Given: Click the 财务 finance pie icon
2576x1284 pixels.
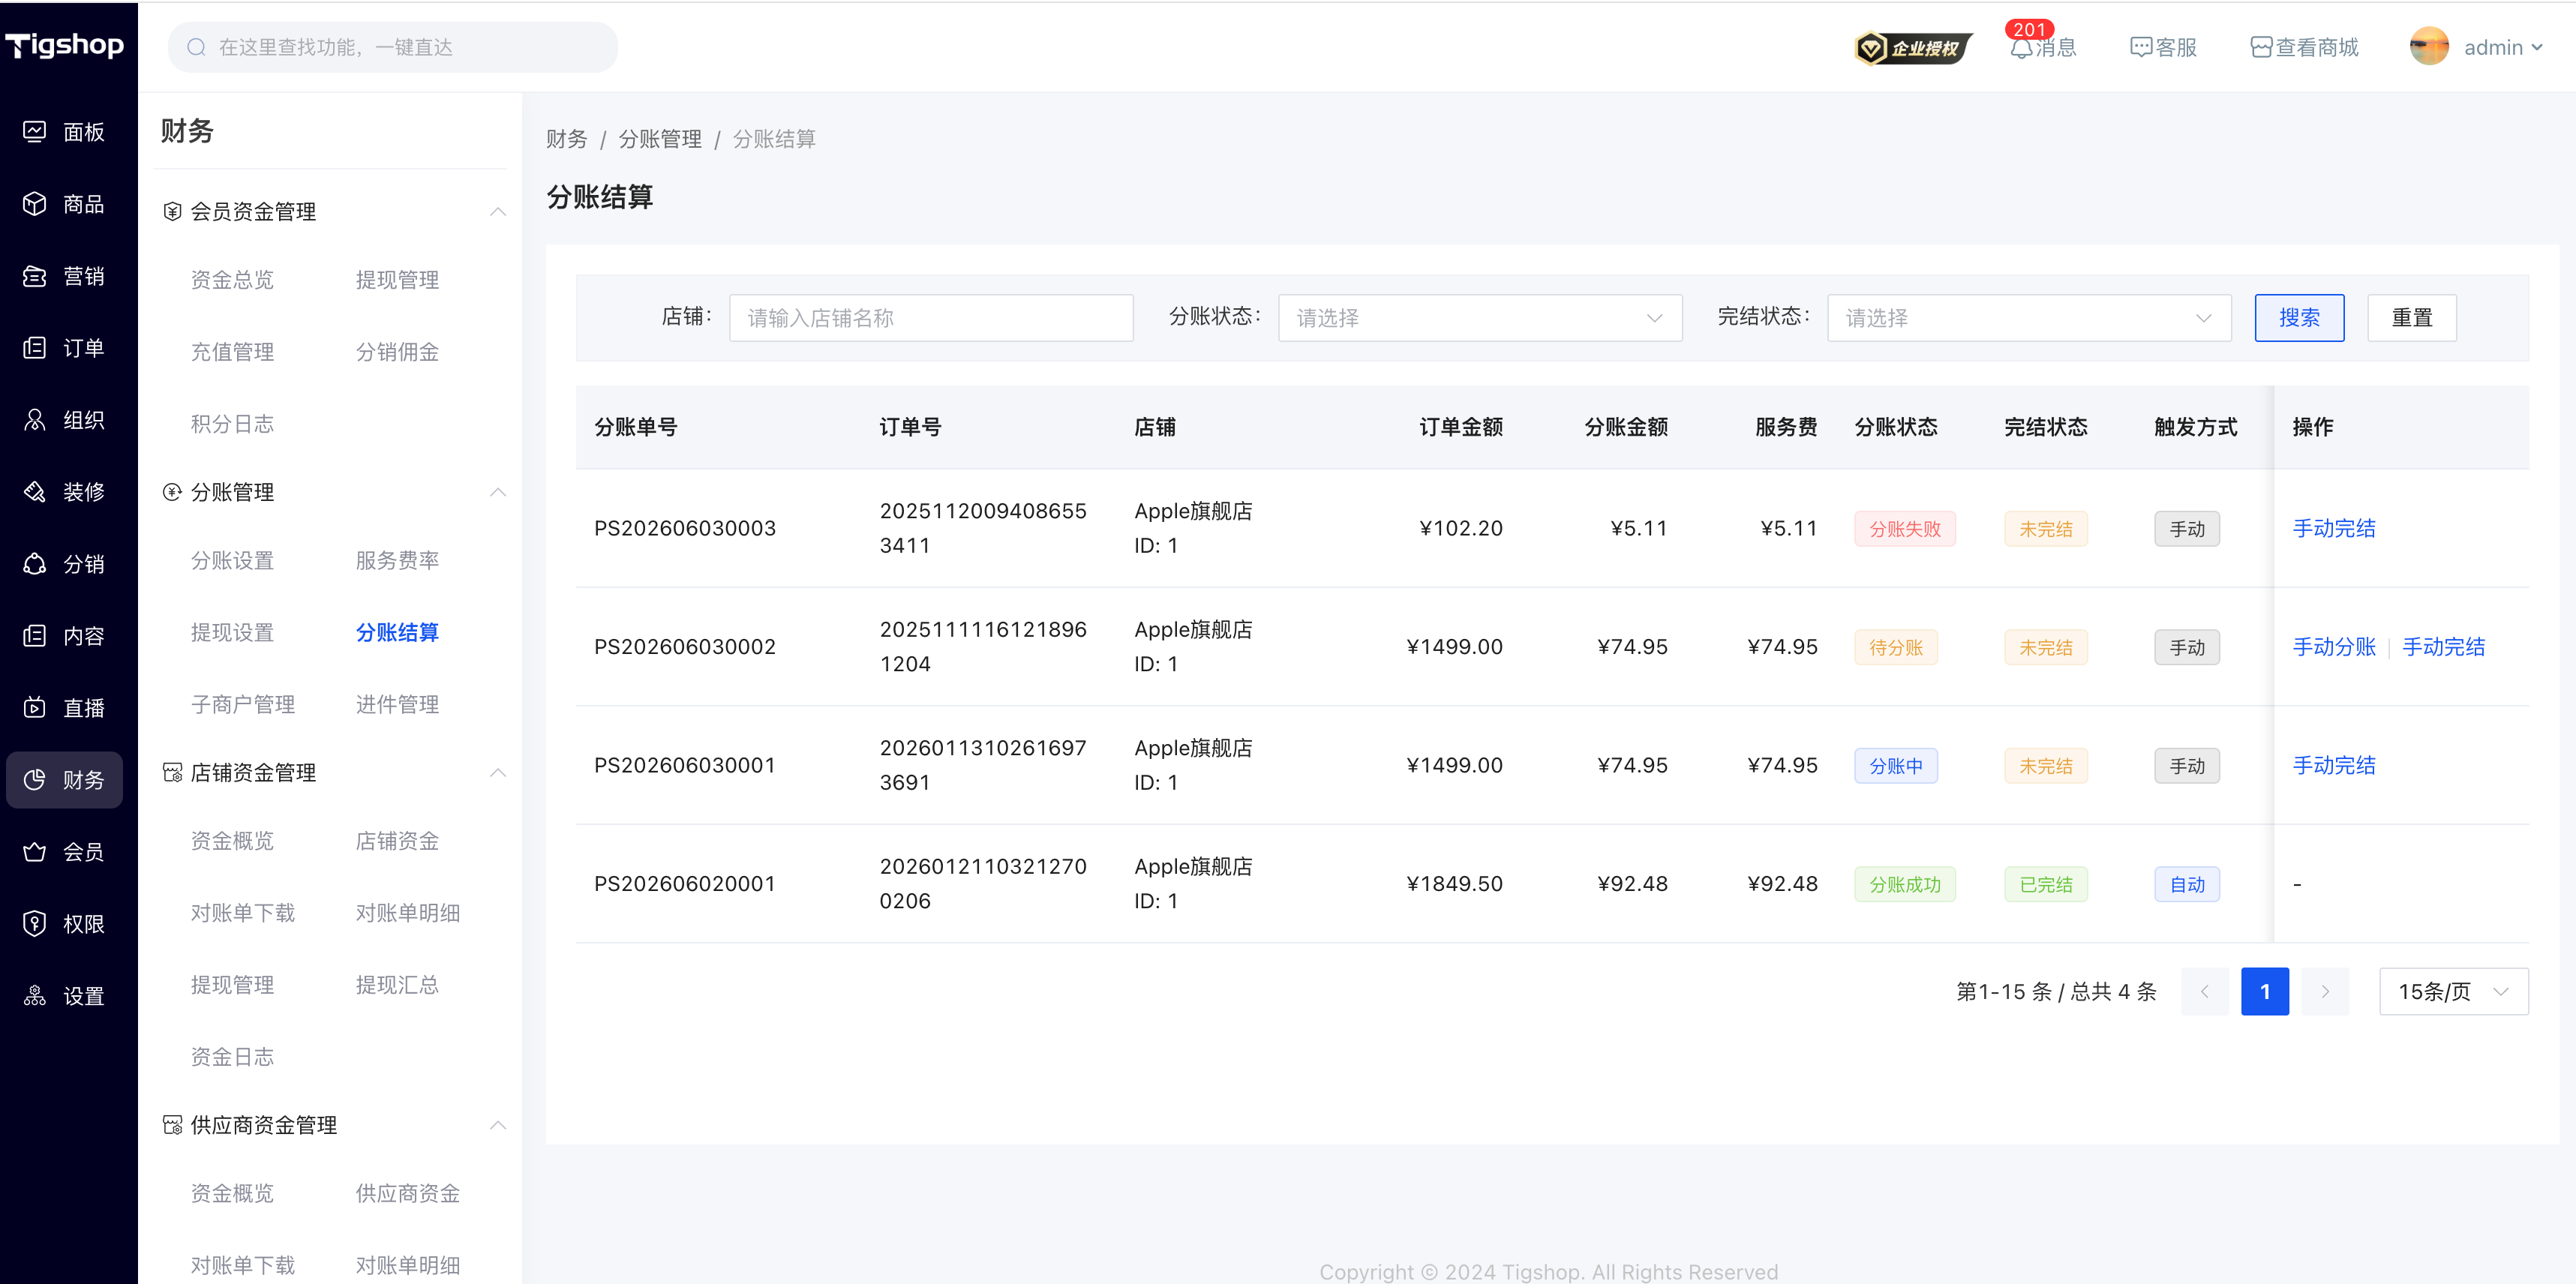Looking at the screenshot, I should pos(35,779).
